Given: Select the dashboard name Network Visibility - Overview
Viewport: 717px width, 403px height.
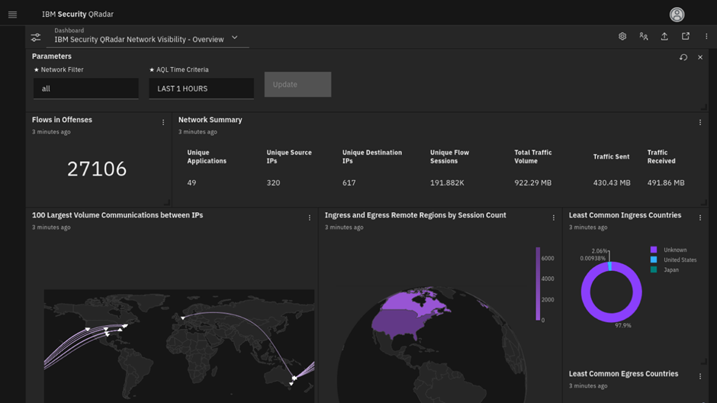Looking at the screenshot, I should [139, 40].
